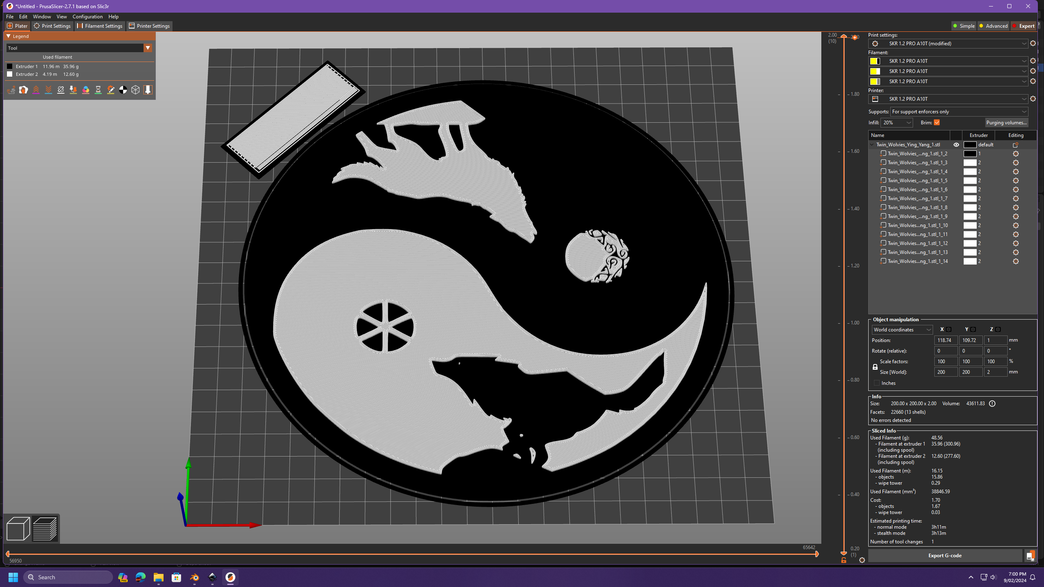This screenshot has height=587, width=1044.
Task: Toggle shells display with cube icon
Action: (136, 90)
